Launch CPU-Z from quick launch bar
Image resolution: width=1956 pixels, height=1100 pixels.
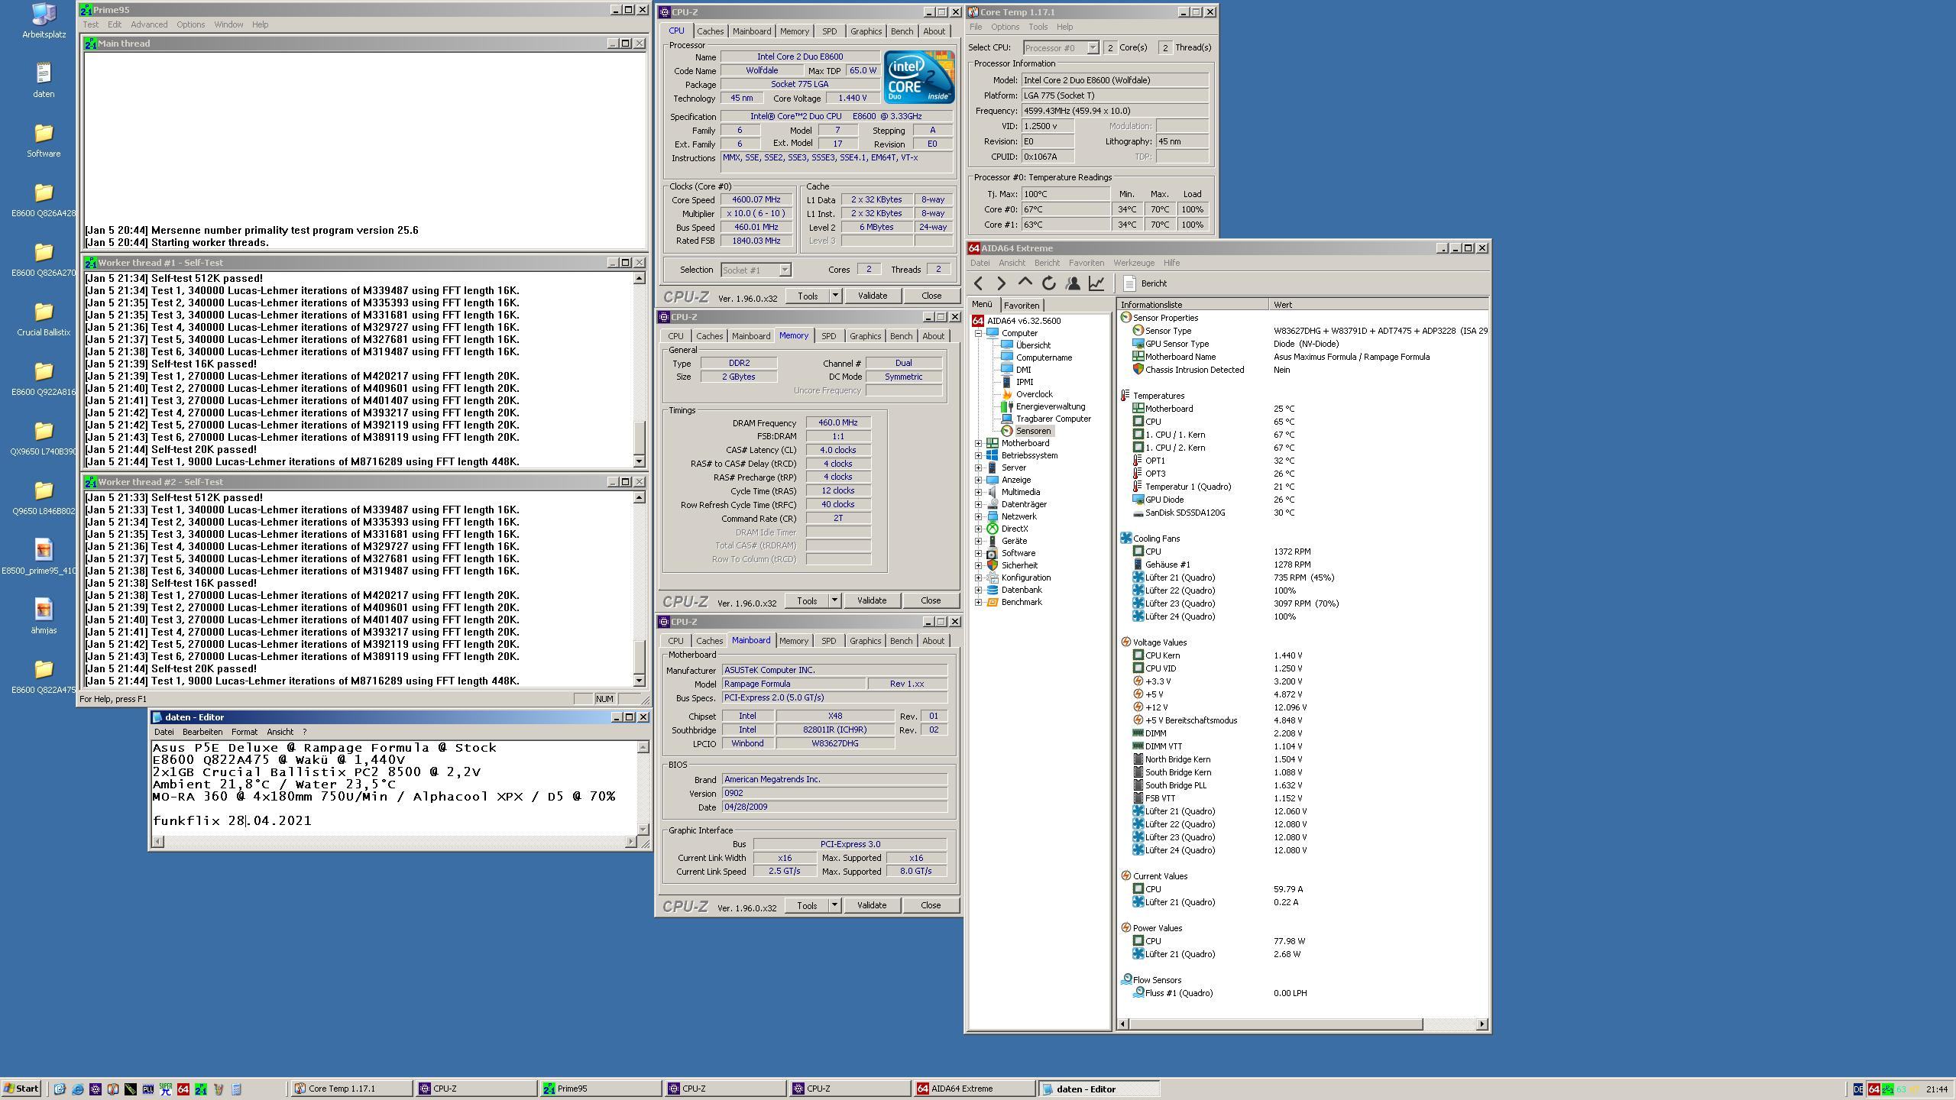tap(95, 1089)
